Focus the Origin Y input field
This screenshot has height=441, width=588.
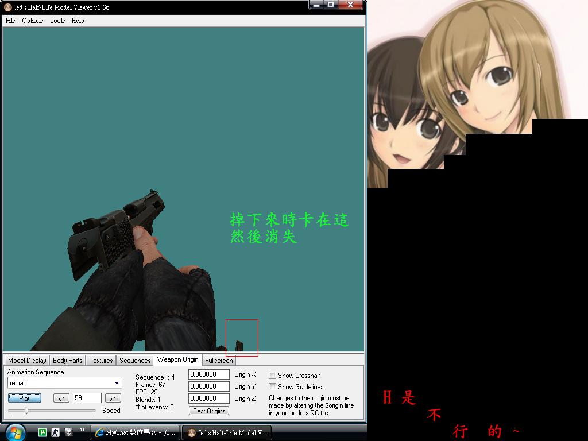pos(209,386)
